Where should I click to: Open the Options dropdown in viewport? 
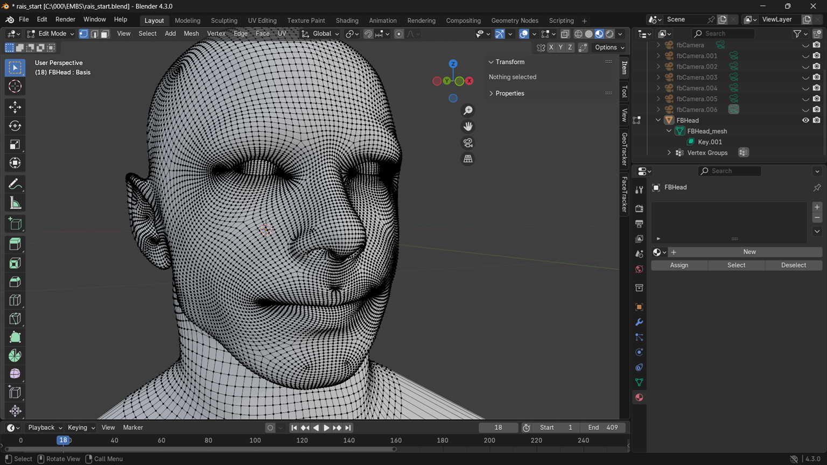pyautogui.click(x=609, y=47)
